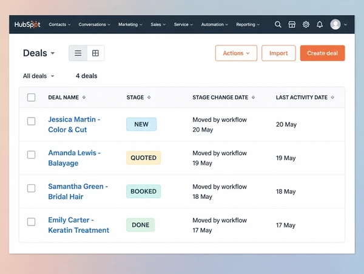
Task: Select last activity date '17 May'
Action: 286,226
